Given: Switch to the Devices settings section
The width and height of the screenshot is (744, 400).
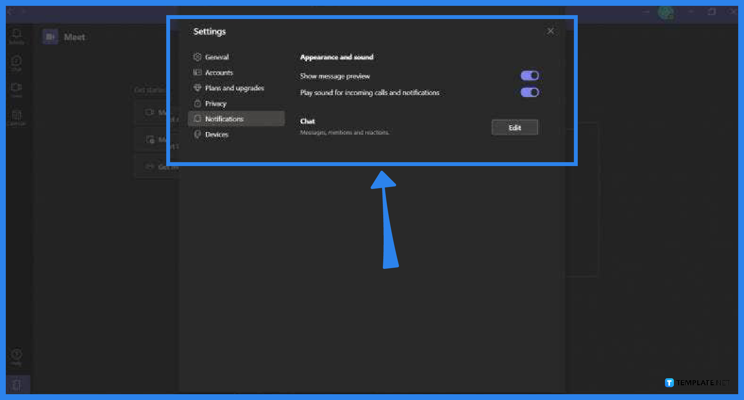Looking at the screenshot, I should (217, 134).
